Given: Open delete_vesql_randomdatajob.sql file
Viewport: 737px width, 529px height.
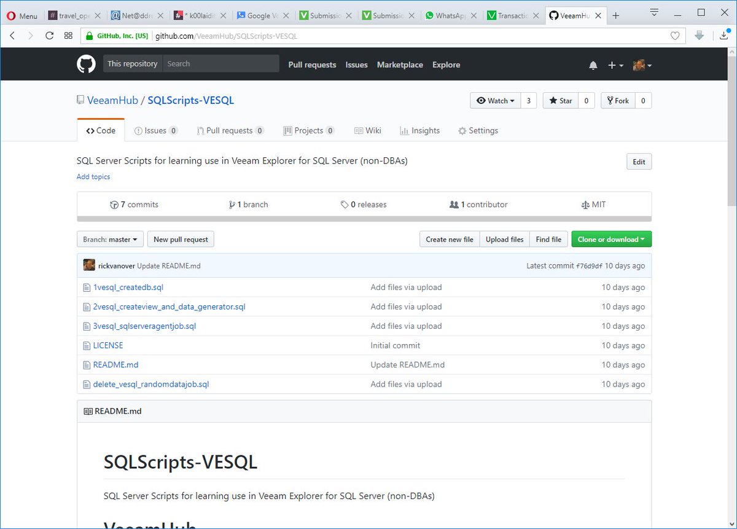Looking at the screenshot, I should click(151, 385).
